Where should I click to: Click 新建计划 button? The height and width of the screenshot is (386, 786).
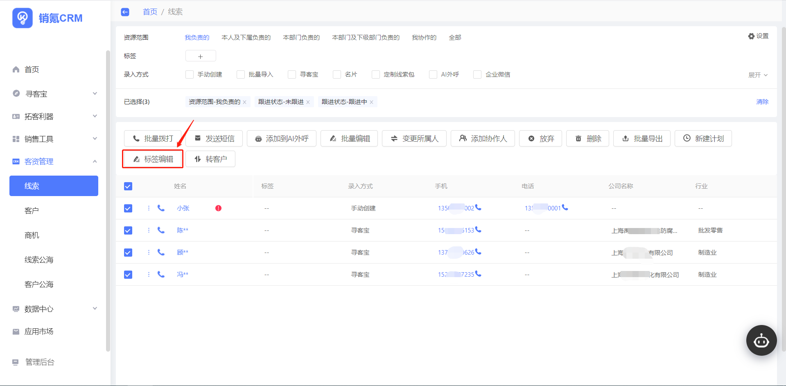[703, 138]
